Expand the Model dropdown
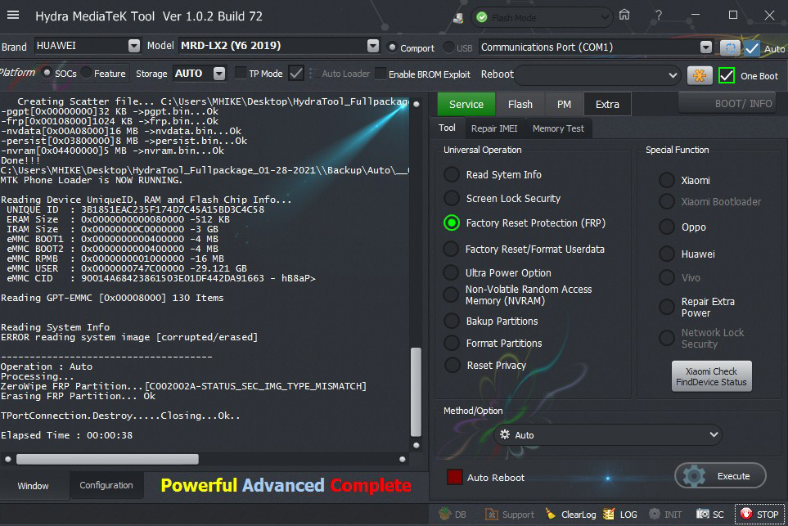The image size is (788, 526). coord(373,46)
